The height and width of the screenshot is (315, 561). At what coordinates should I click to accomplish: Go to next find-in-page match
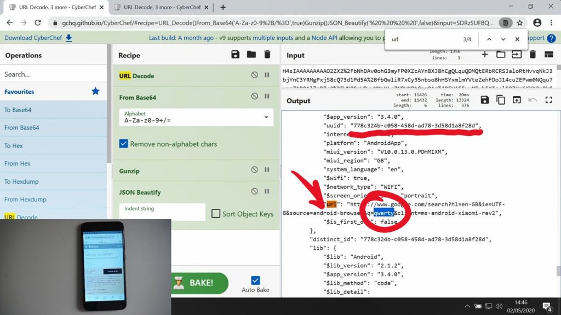(x=503, y=39)
